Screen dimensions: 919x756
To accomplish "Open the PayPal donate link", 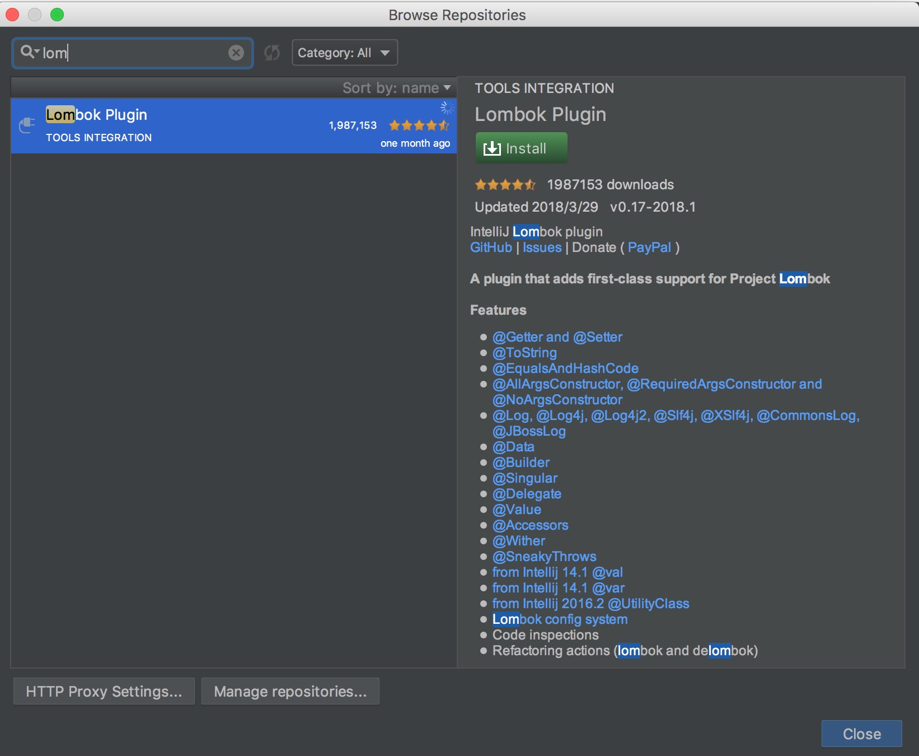I will coord(649,248).
